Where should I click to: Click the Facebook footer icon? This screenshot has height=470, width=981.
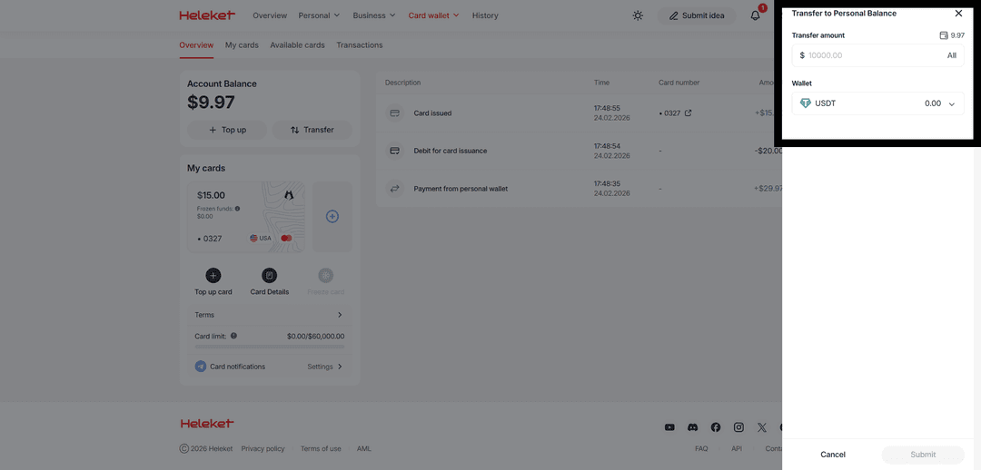(716, 427)
